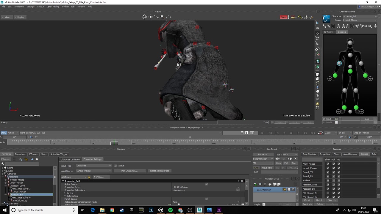Toggle the mute icon on BaseAnimation layer
381x214 pixels.
click(293, 189)
